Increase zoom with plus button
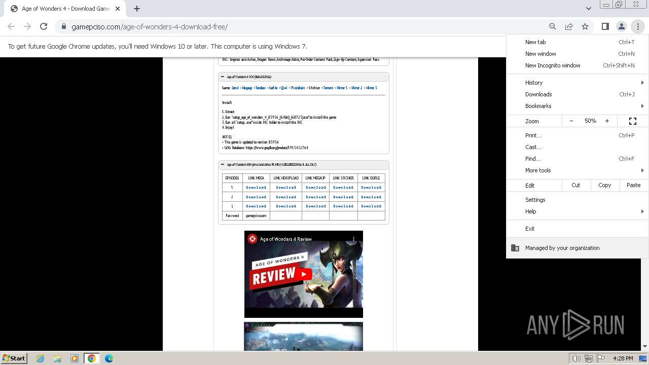This screenshot has height=365, width=649. 607,121
